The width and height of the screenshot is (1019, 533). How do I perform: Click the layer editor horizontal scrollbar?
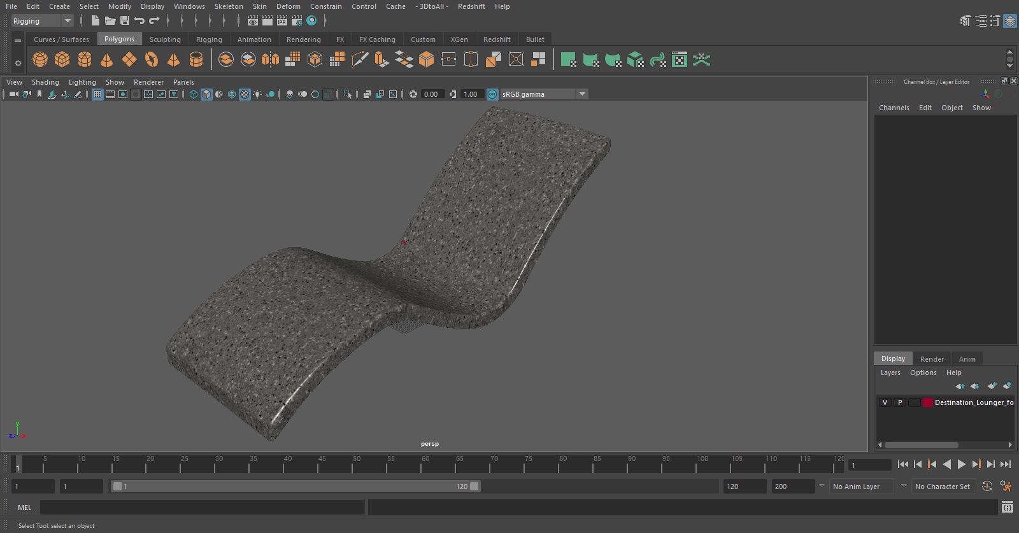[921, 445]
